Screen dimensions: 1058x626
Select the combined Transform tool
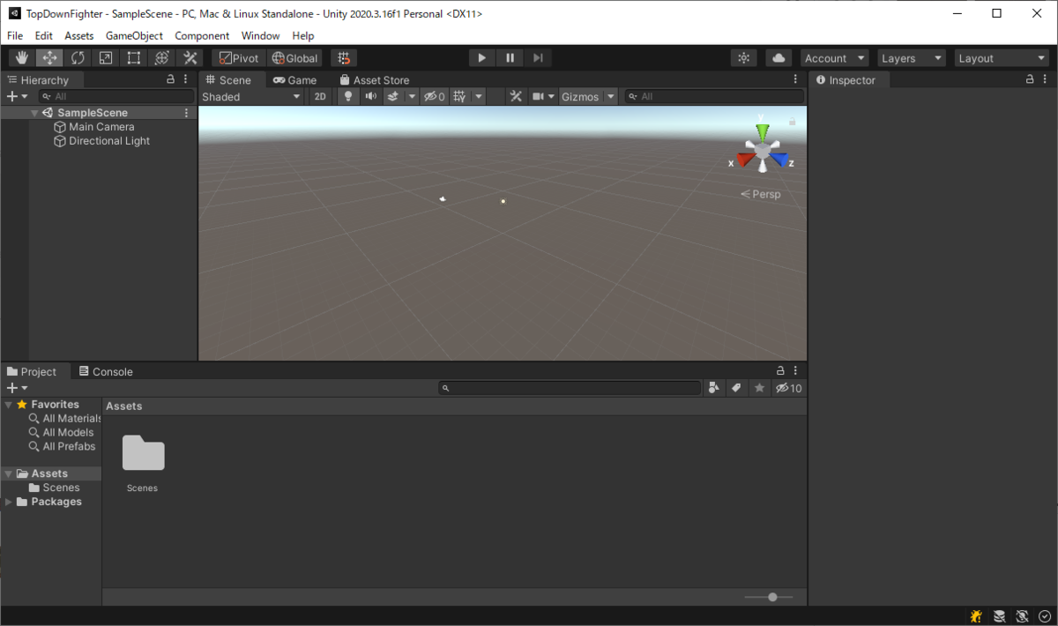(162, 58)
